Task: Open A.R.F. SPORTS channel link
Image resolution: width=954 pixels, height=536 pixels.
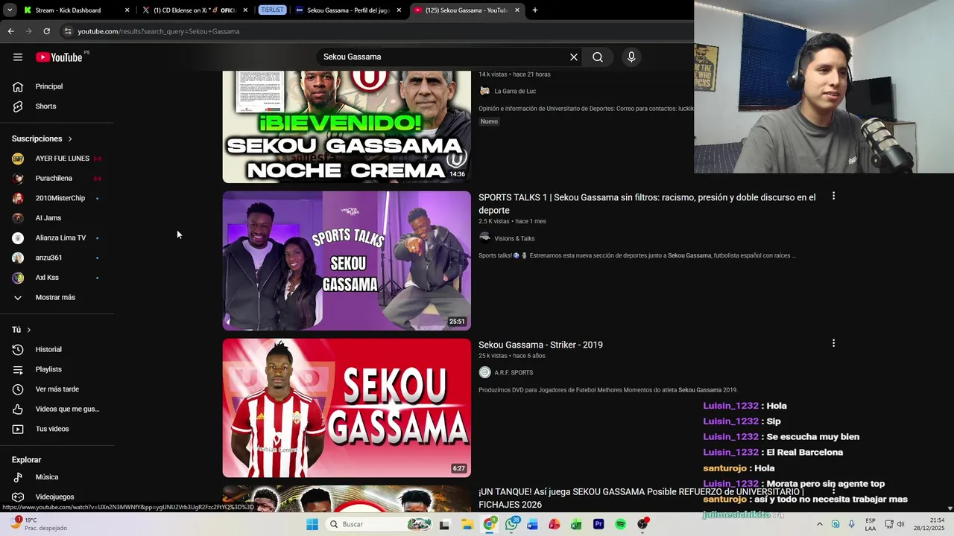Action: coord(514,373)
